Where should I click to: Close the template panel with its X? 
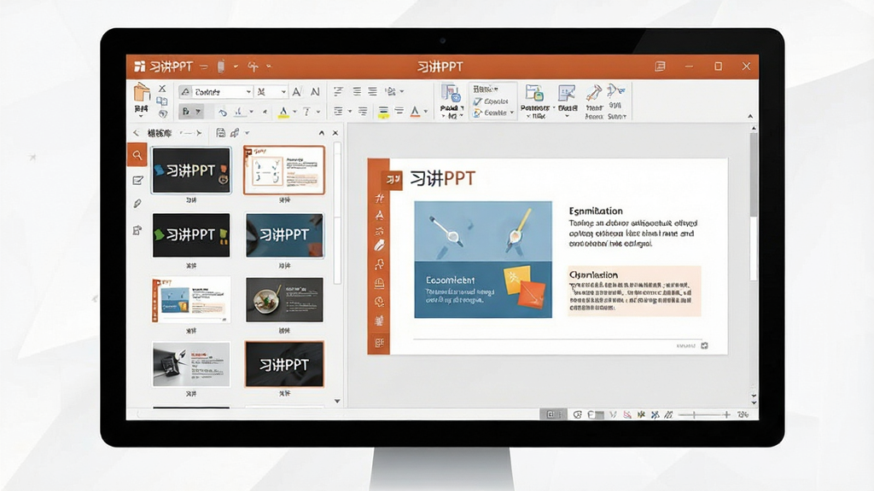(x=335, y=133)
